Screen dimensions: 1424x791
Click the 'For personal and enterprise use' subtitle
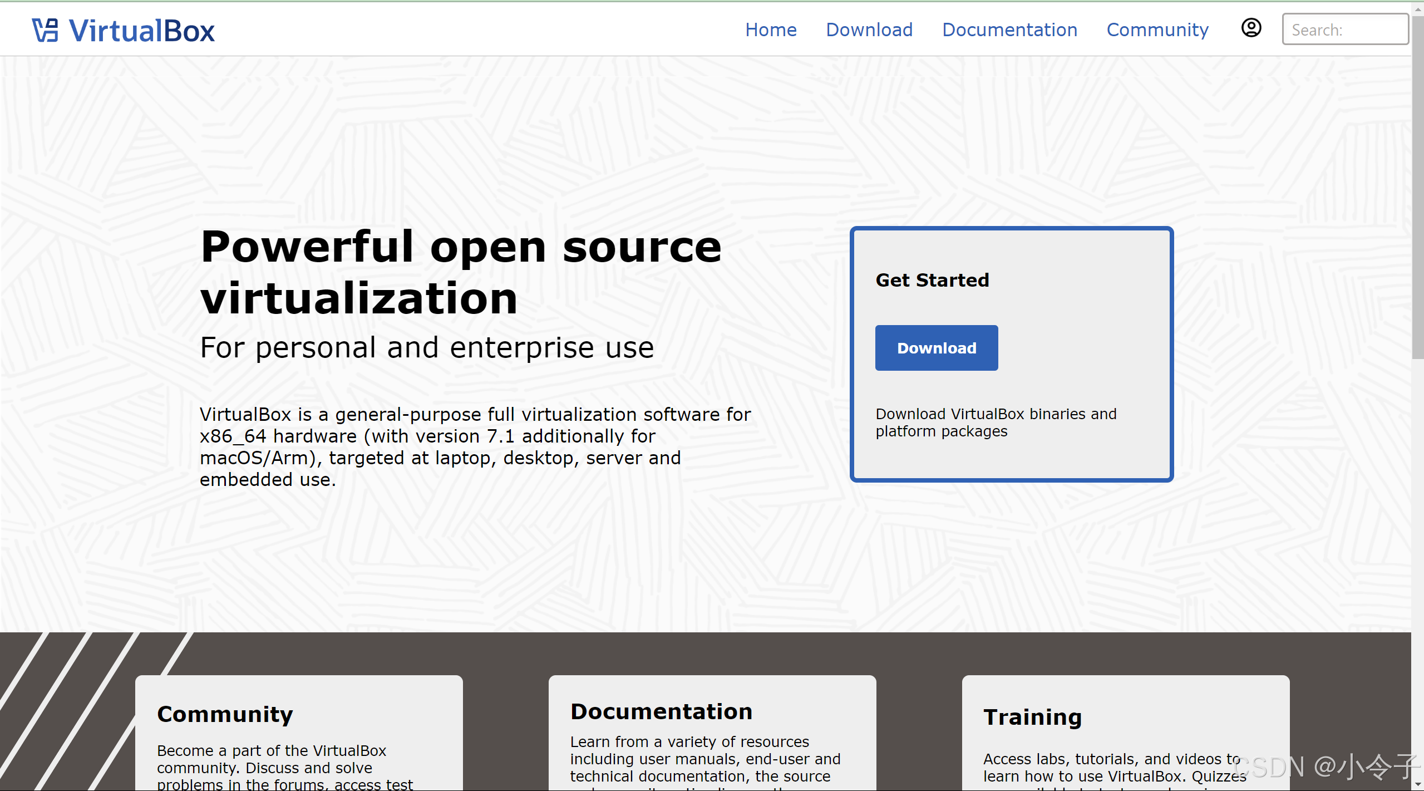427,348
